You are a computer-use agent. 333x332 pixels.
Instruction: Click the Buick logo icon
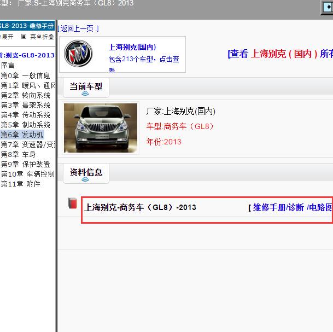coord(78,53)
